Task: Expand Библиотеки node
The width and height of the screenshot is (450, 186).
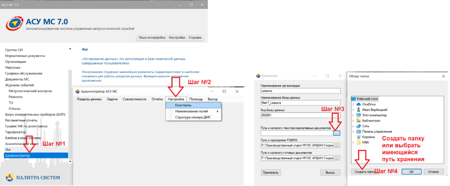Action: point(353,121)
